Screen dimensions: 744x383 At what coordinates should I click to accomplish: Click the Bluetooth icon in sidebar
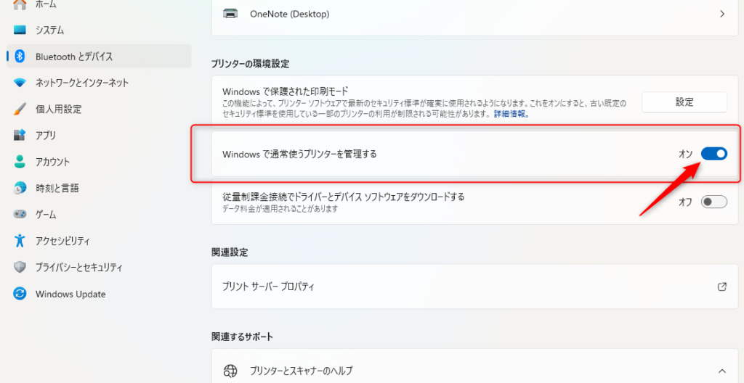tap(21, 57)
